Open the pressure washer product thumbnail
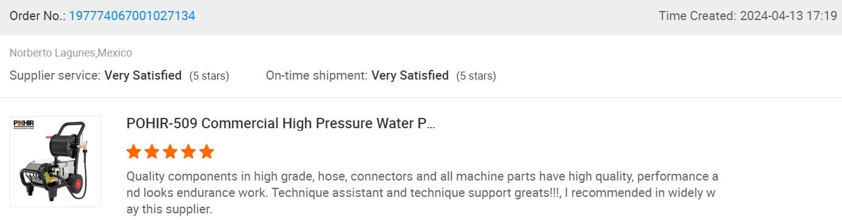This screenshot has height=220, width=842. [55, 162]
